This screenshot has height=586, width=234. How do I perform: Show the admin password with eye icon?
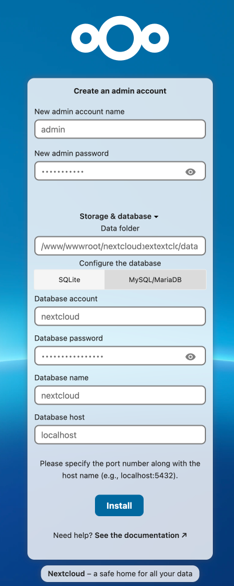point(191,172)
